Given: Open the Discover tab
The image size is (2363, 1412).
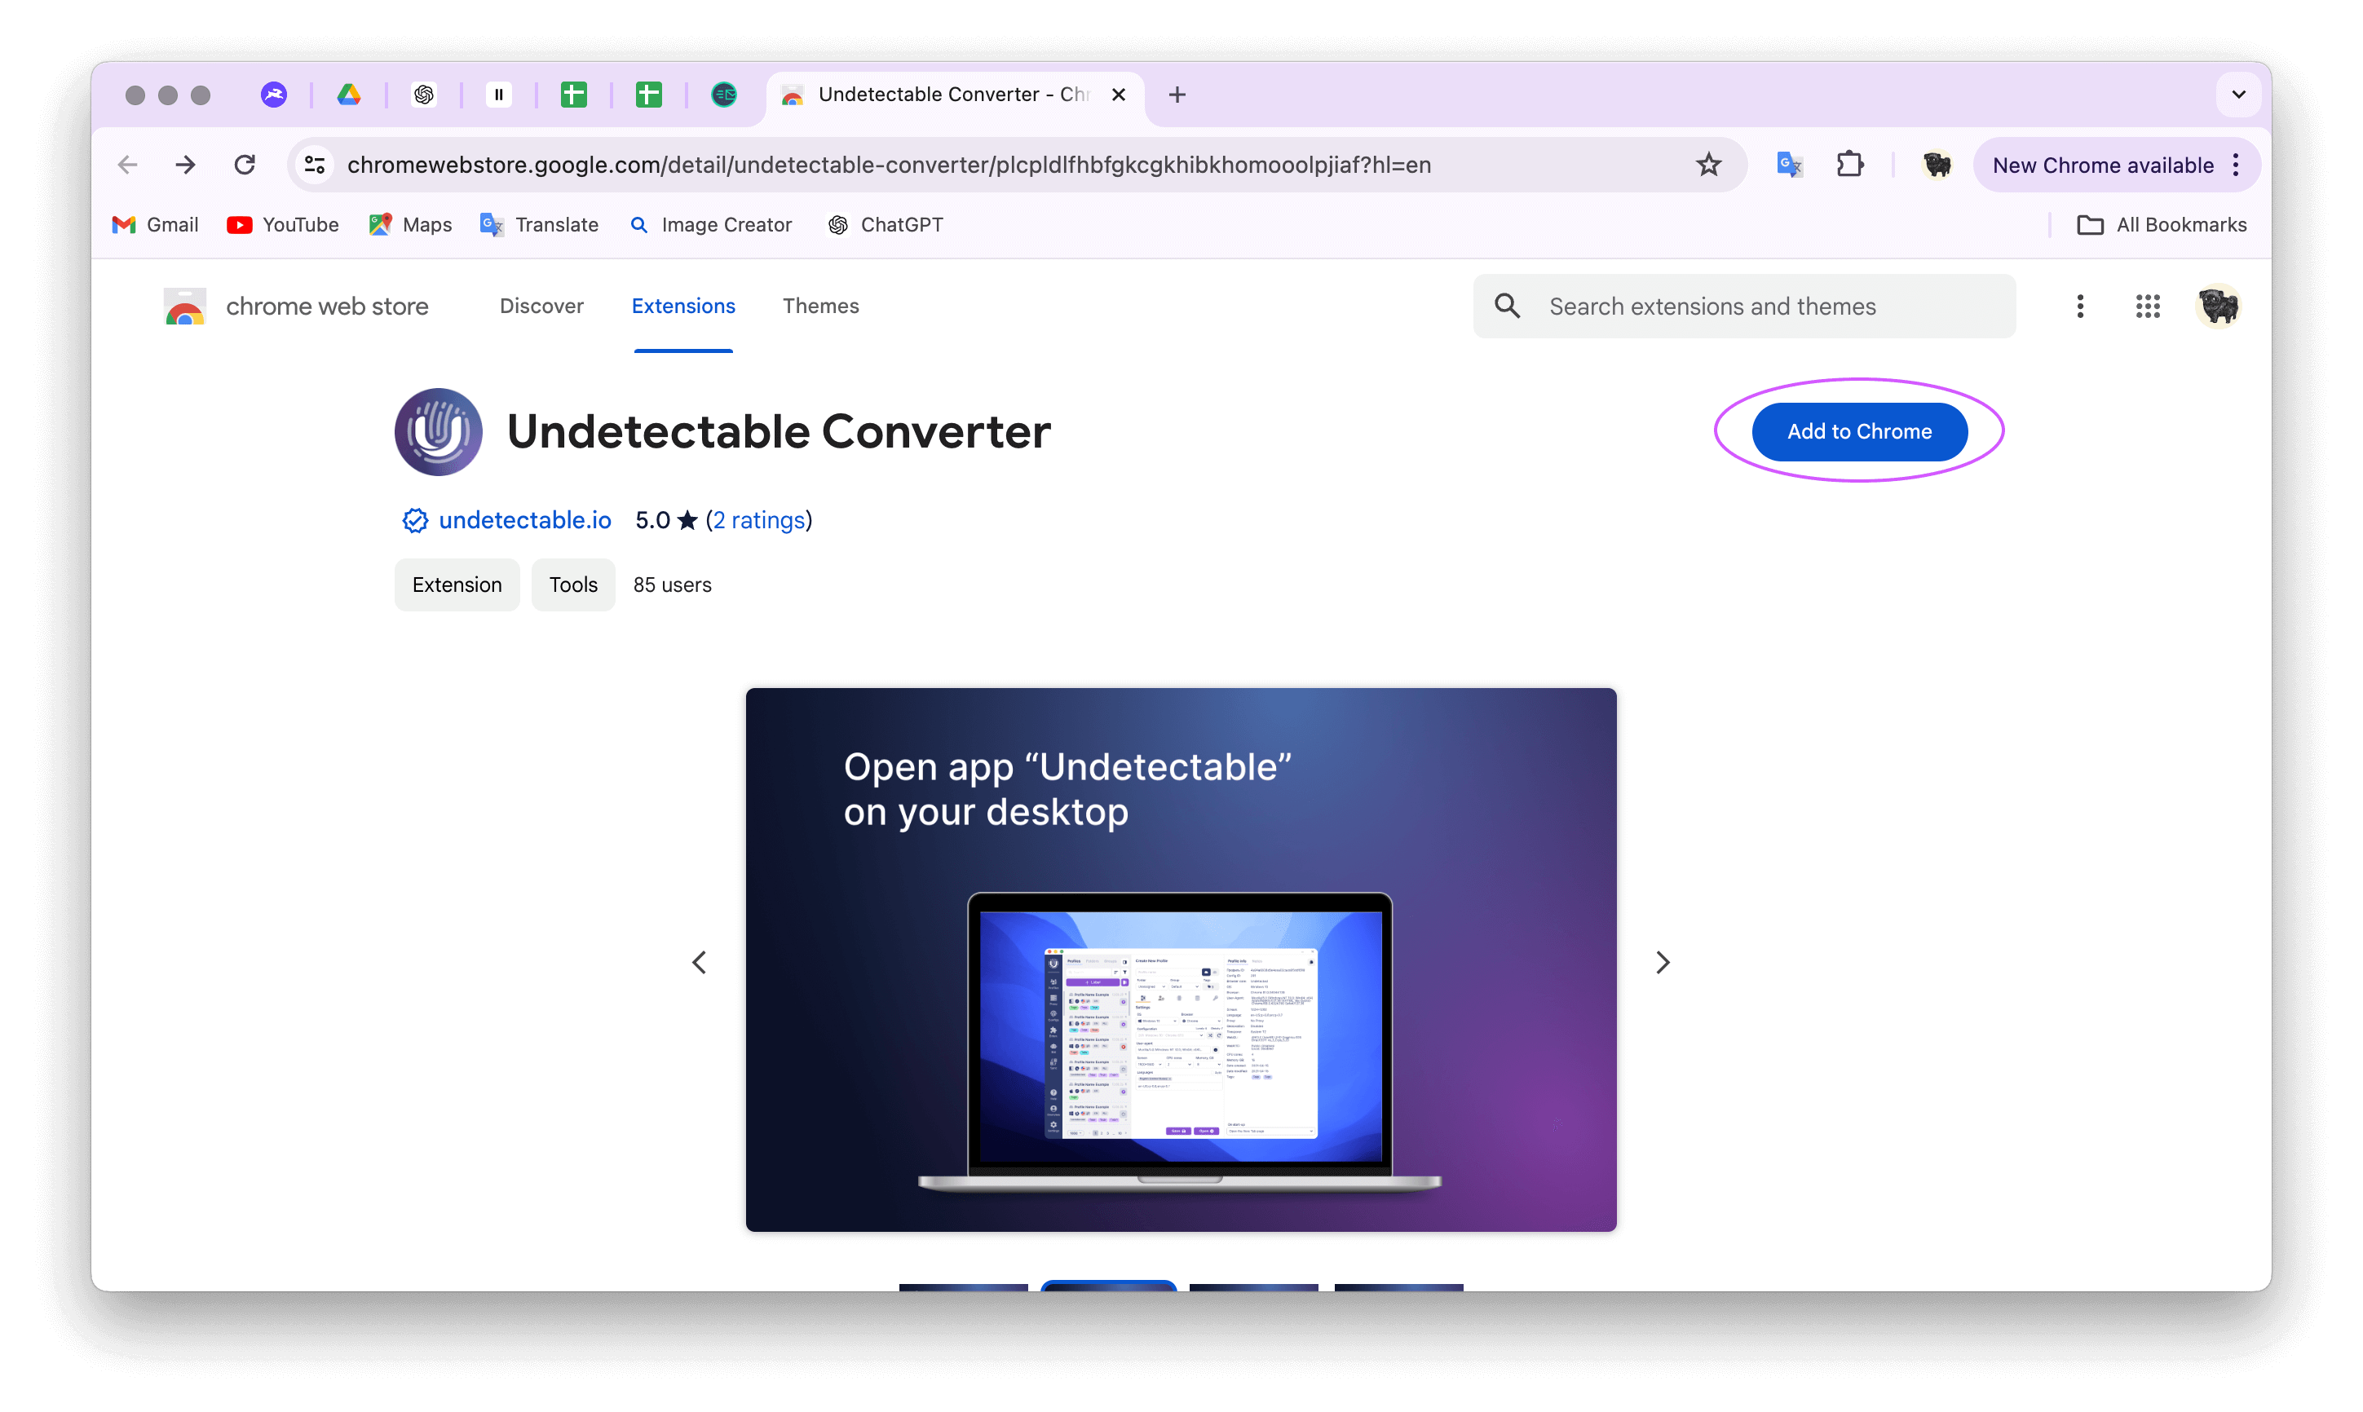Looking at the screenshot, I should pos(541,306).
